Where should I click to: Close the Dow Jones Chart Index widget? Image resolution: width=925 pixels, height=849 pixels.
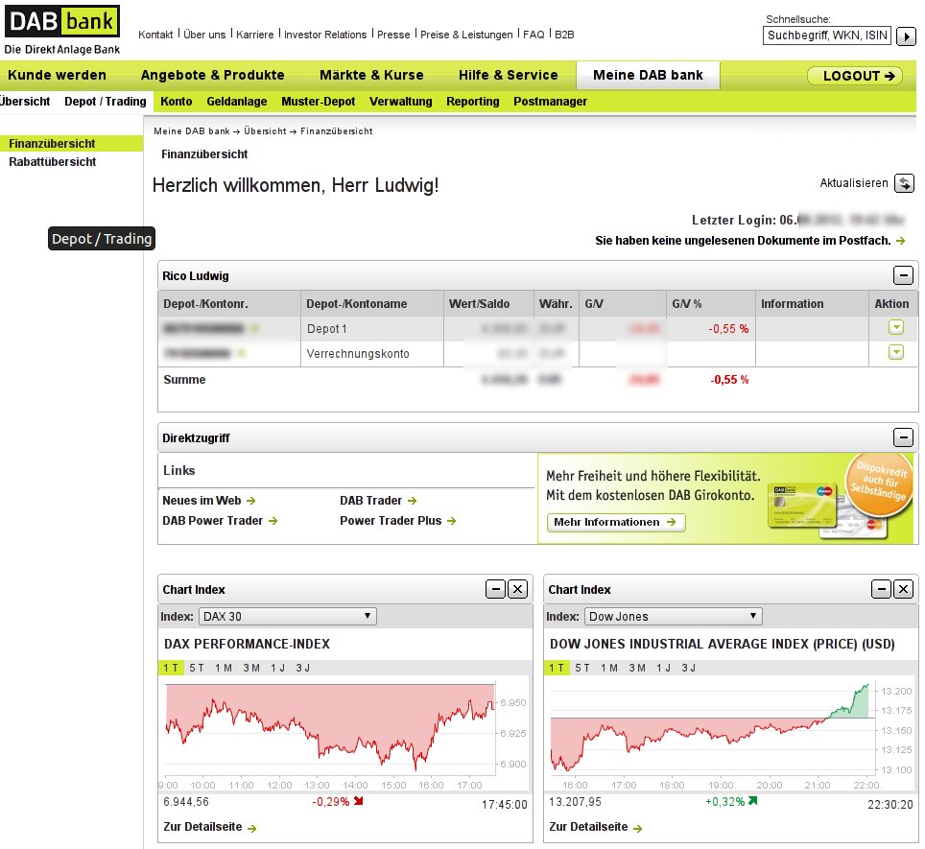pos(903,588)
